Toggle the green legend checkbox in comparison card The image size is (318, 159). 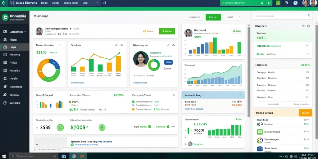click(133, 102)
